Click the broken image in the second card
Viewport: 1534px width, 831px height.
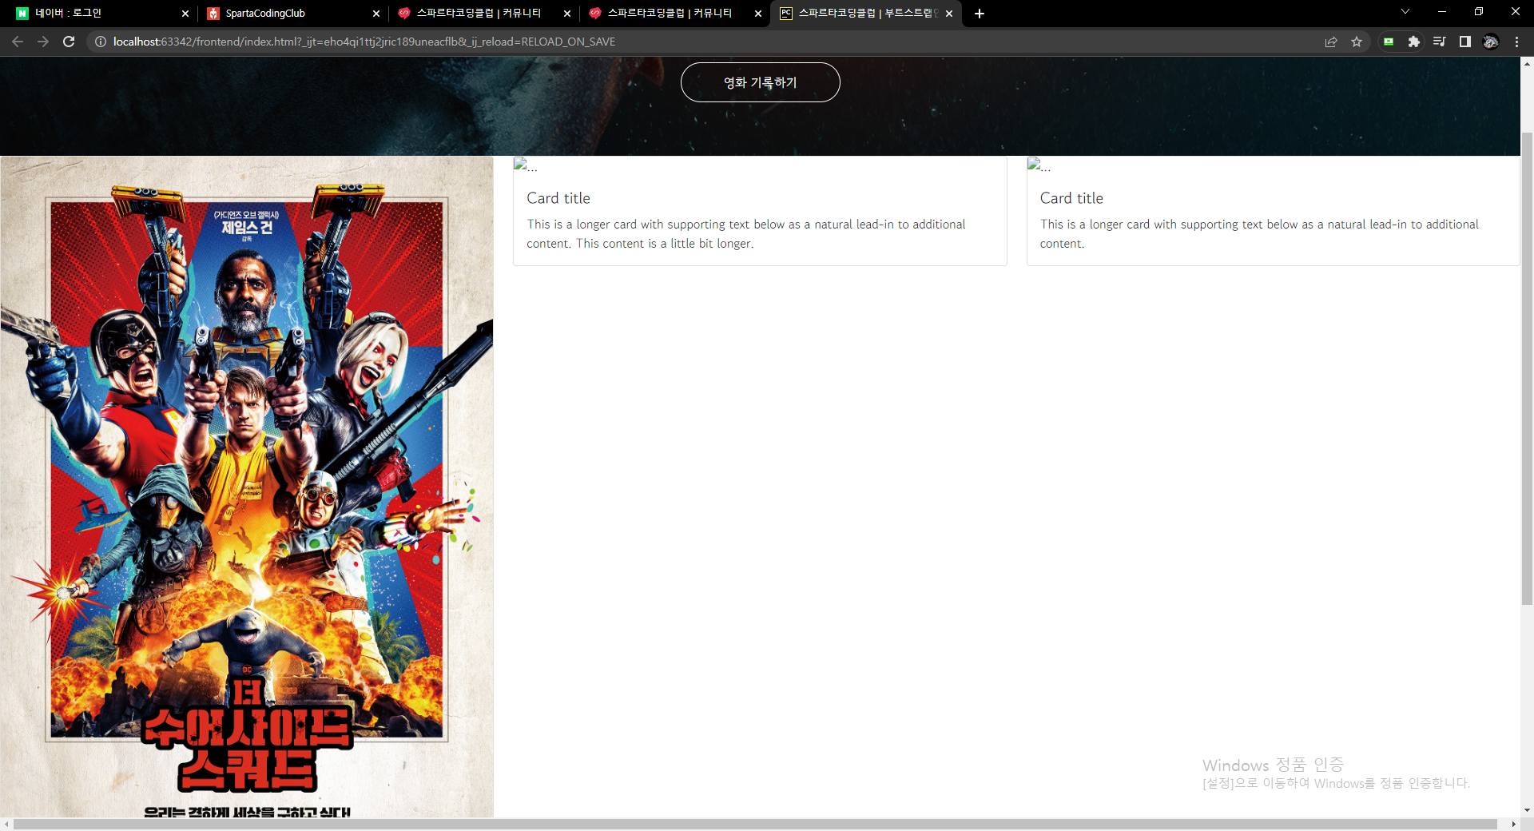click(1039, 165)
